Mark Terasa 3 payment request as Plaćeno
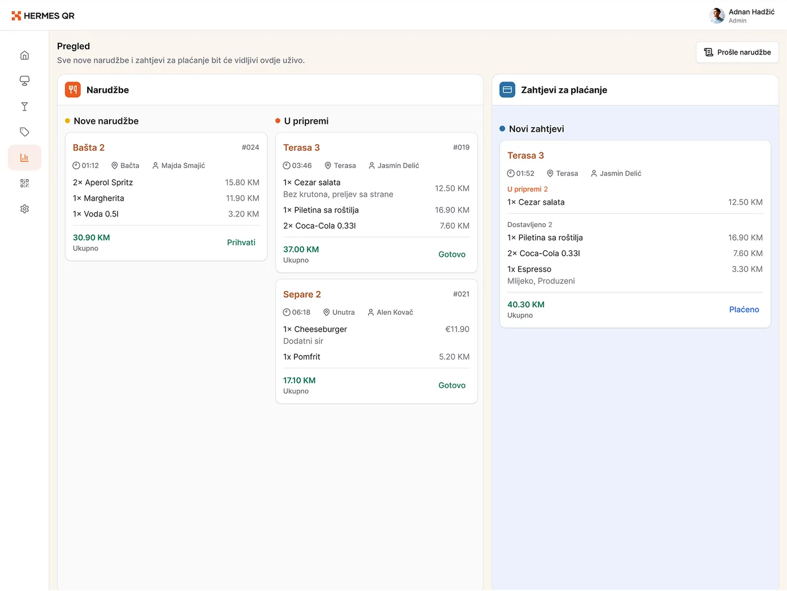The image size is (787, 591). [744, 309]
